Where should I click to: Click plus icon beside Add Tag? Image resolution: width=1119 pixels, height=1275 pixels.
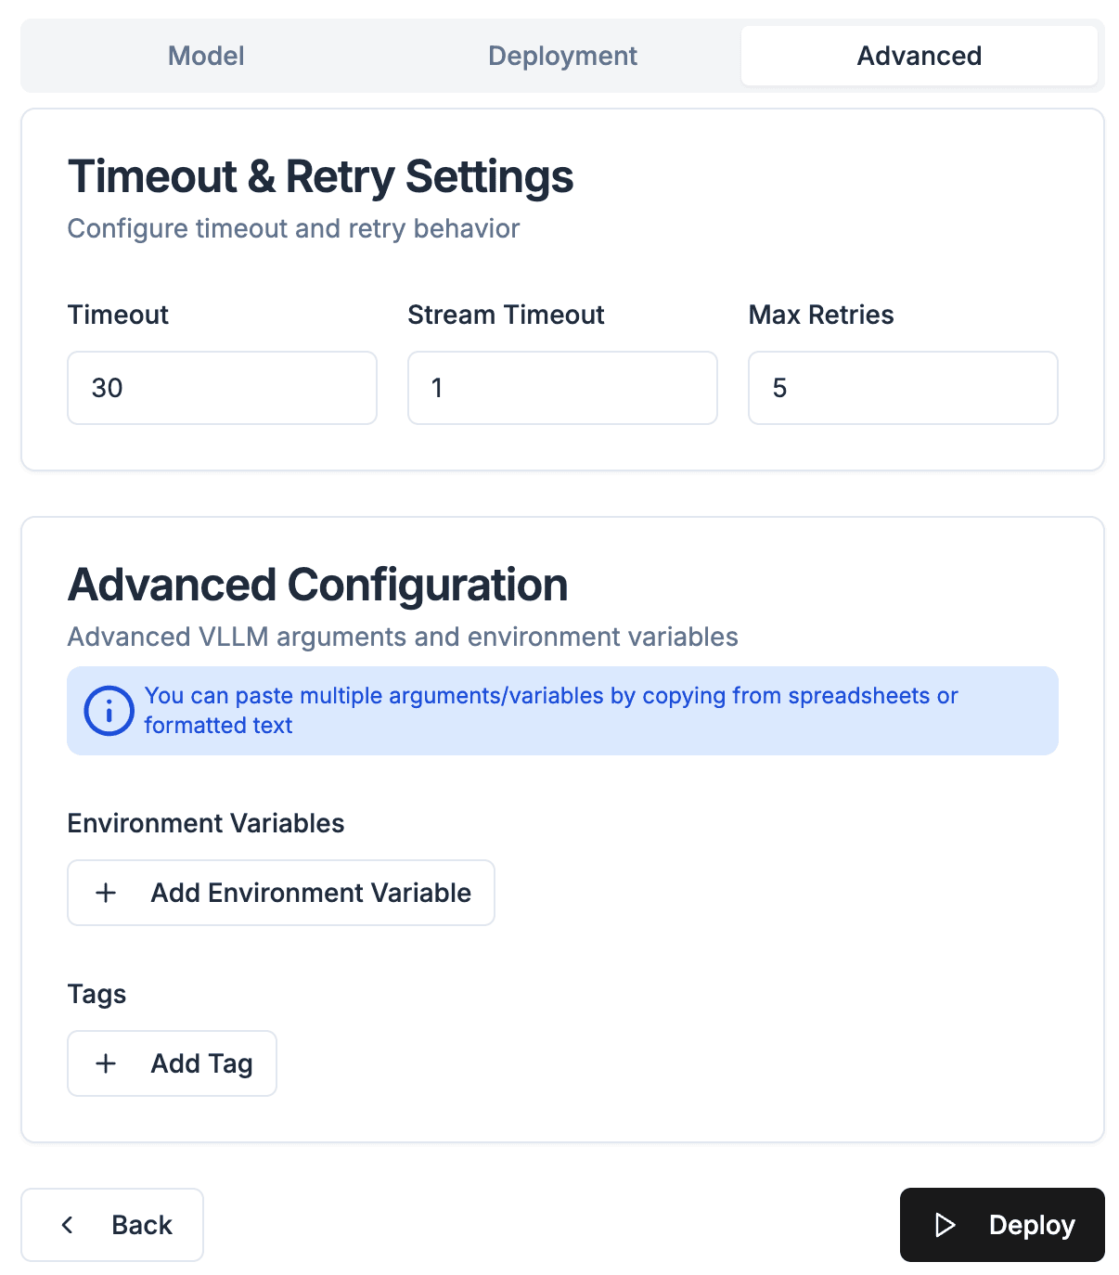point(107,1063)
